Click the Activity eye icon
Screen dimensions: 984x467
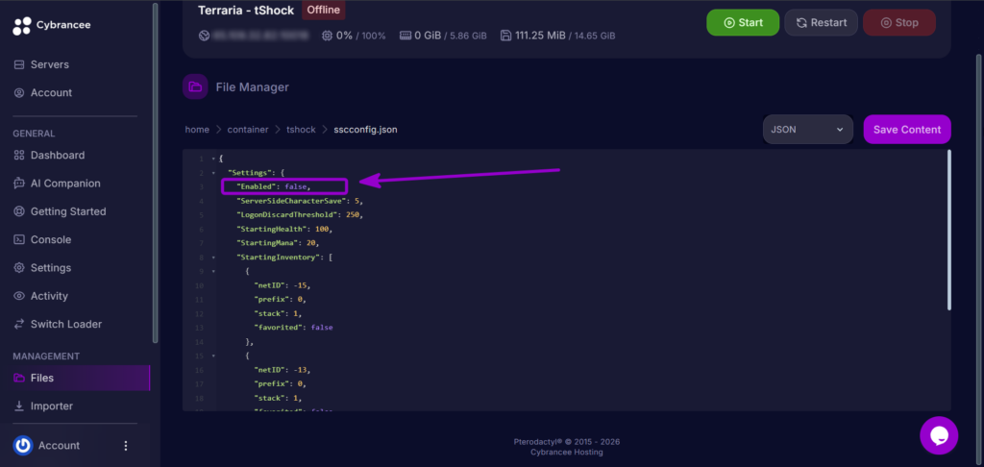click(x=19, y=296)
